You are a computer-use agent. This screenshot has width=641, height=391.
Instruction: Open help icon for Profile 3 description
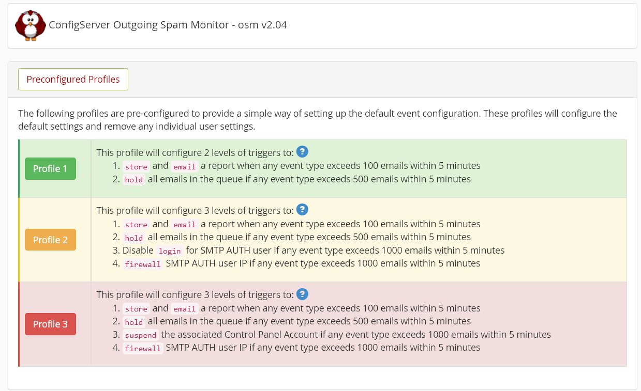tap(303, 294)
